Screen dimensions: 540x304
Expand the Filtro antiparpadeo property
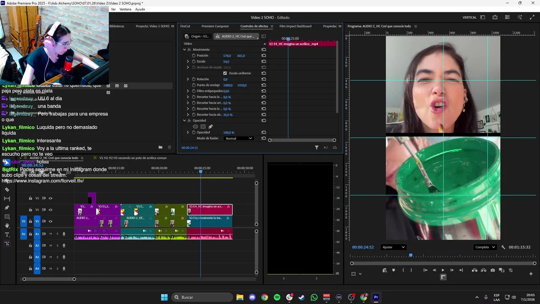(x=188, y=91)
